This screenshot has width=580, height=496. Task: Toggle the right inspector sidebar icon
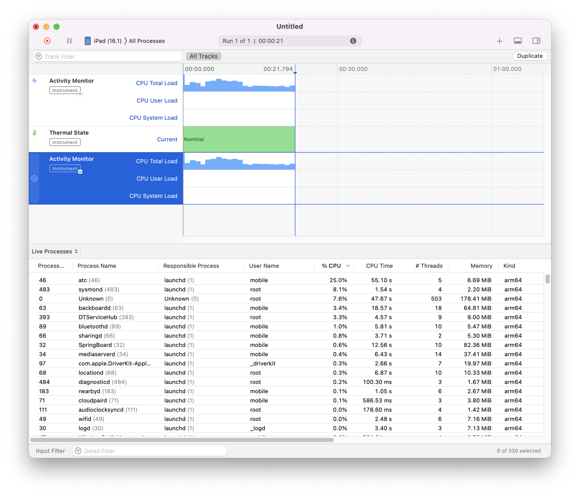[536, 41]
